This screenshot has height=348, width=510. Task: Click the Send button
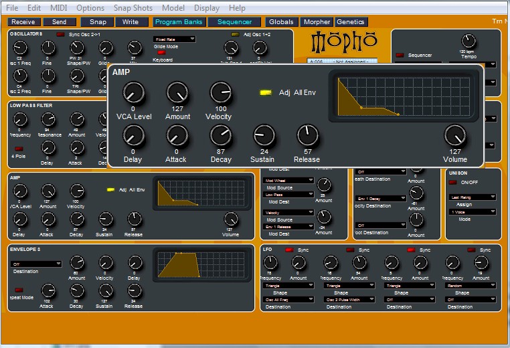coord(59,22)
